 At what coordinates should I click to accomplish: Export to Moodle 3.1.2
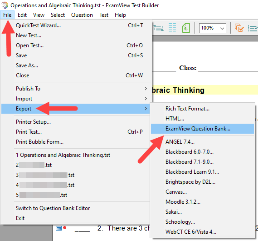pyautogui.click(x=202, y=202)
